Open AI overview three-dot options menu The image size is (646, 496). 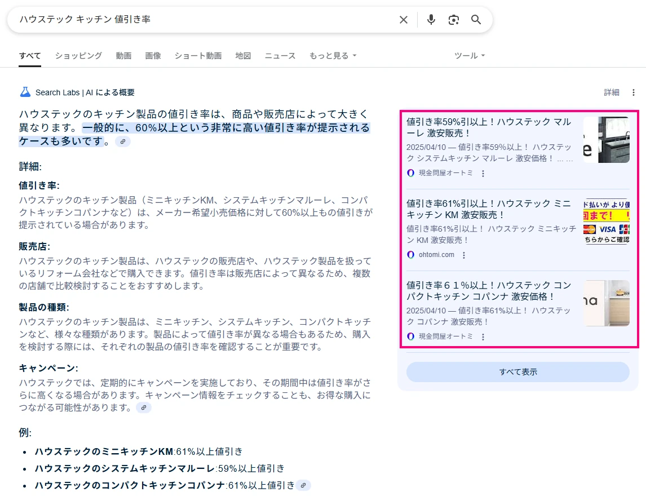pyautogui.click(x=633, y=92)
